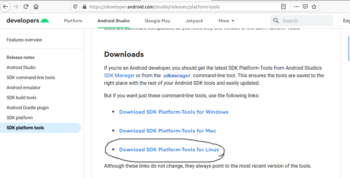Open Features overview in sidebar
This screenshot has width=350, height=178.
click(x=24, y=40)
